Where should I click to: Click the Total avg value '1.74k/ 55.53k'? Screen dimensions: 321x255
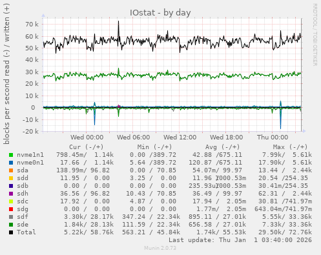coord(221,232)
